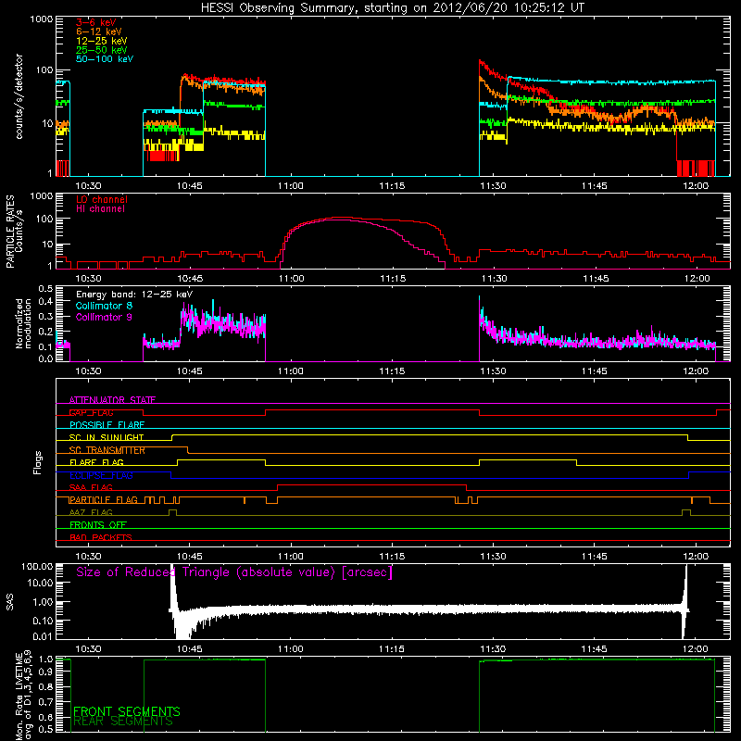Select the Collimator 8 legend label
Image resolution: width=741 pixels, height=741 pixels.
point(104,306)
